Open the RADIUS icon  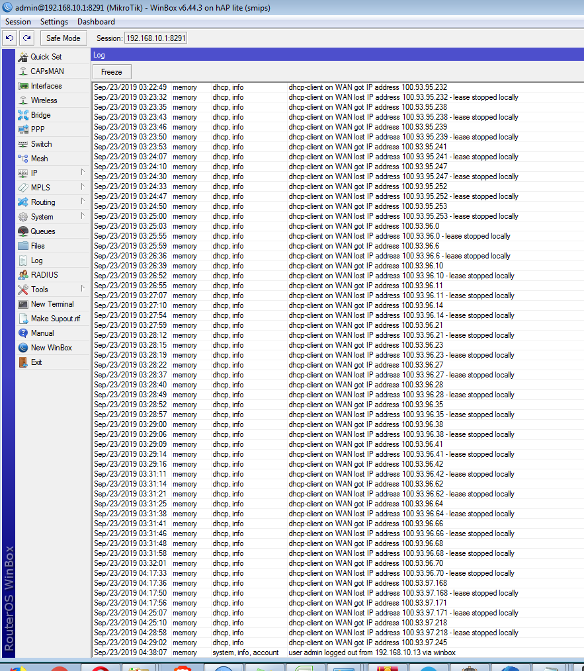pyautogui.click(x=23, y=275)
